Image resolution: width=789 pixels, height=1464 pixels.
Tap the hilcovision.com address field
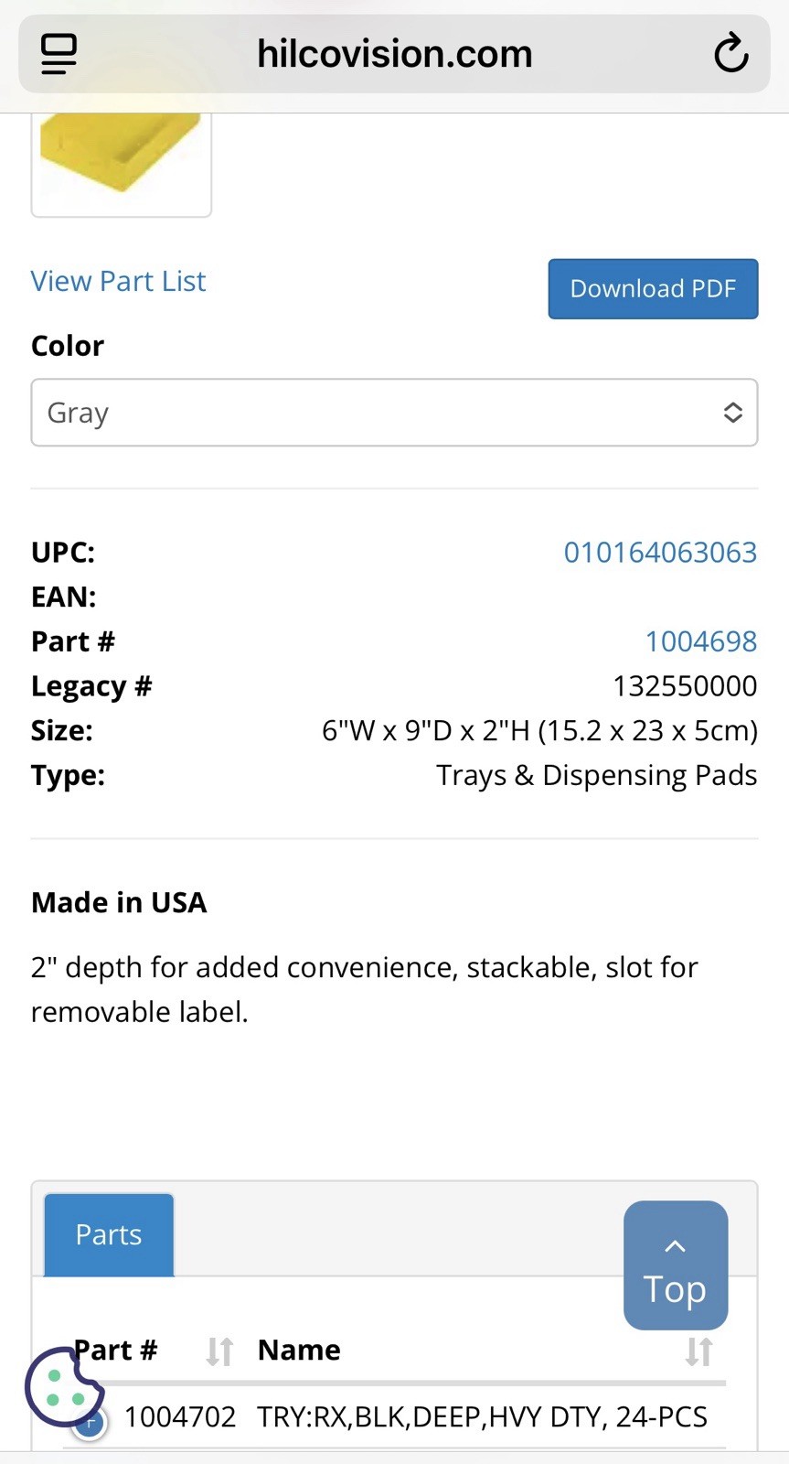pos(394,54)
